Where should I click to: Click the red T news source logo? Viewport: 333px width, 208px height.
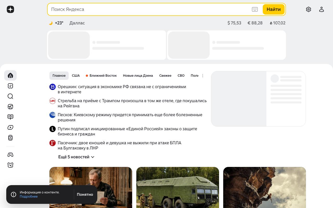coord(53,143)
